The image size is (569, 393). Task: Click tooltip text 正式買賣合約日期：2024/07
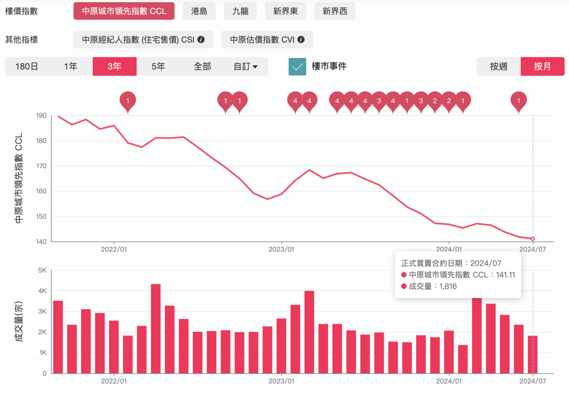coord(451,263)
